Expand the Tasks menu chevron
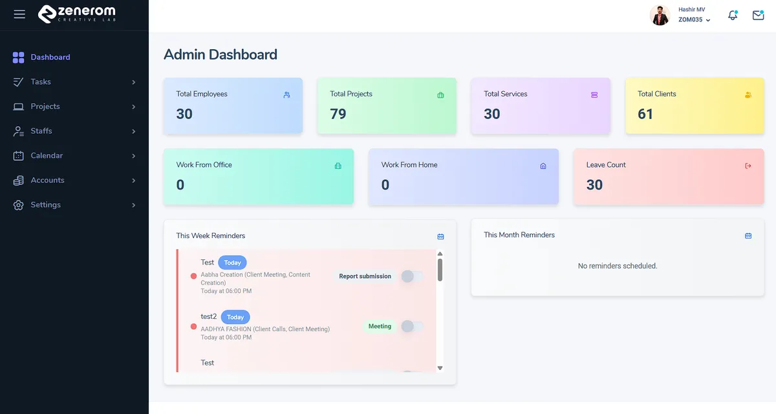Screen dimensions: 776x414 pos(134,82)
